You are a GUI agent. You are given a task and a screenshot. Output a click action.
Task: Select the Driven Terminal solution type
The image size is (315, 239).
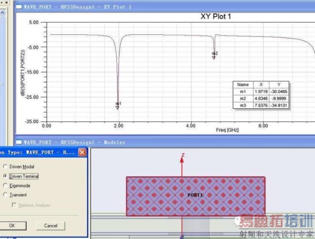5,176
